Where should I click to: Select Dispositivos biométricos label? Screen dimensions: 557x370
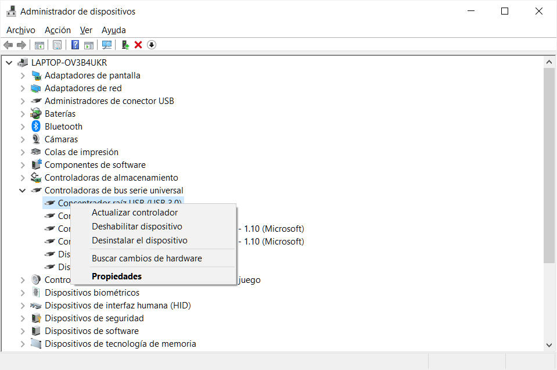pos(92,293)
